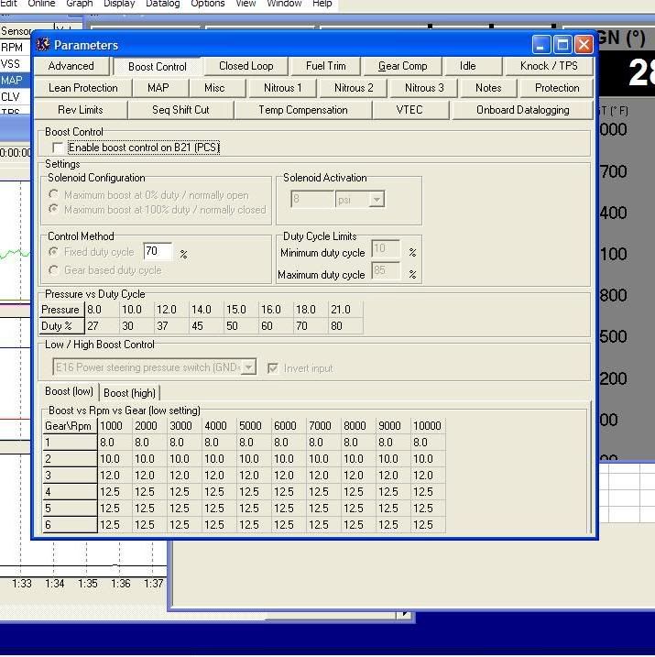Go to the Onboard Datalogging tab
Image resolution: width=655 pixels, height=657 pixels.
[x=522, y=110]
